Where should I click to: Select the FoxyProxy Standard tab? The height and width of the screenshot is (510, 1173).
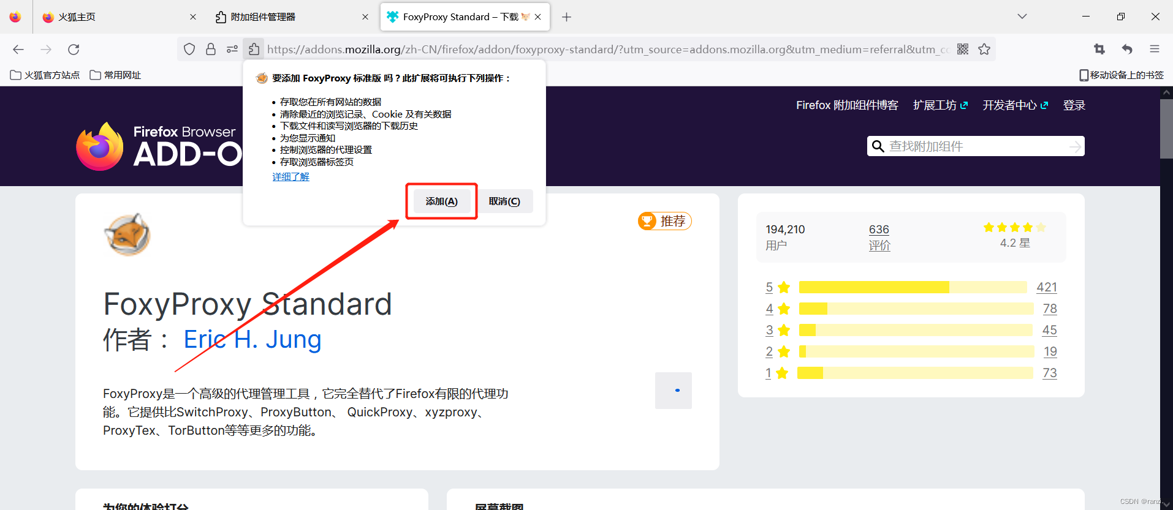click(x=465, y=17)
